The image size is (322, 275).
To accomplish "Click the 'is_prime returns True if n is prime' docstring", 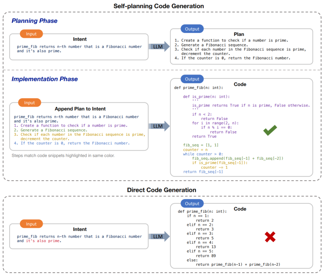I will (251, 105).
